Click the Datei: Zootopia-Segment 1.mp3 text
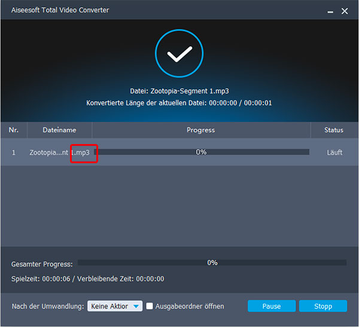 [x=180, y=91]
